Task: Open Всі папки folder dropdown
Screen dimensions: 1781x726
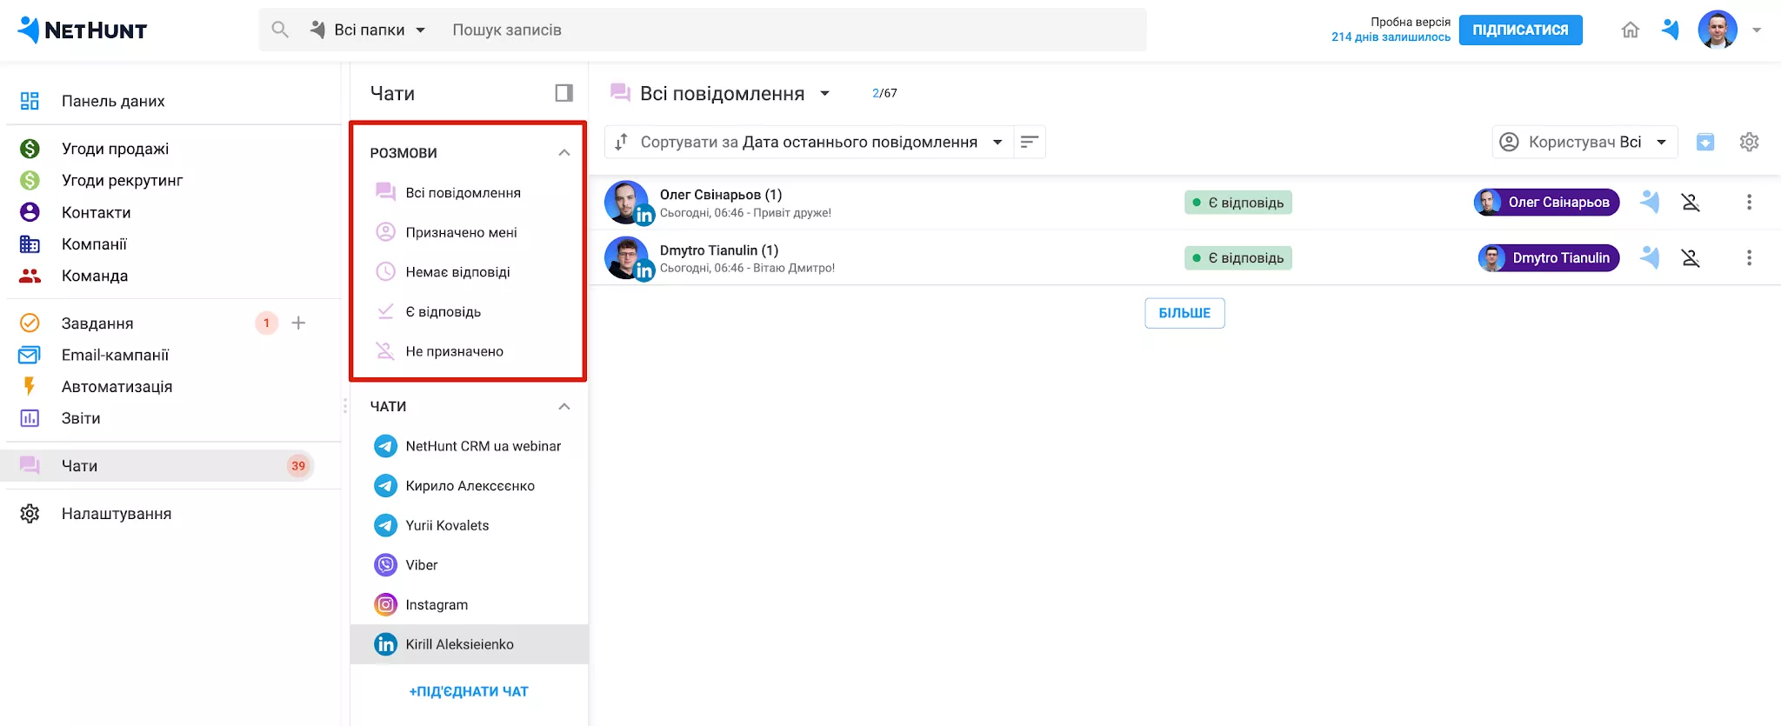Action: [369, 30]
